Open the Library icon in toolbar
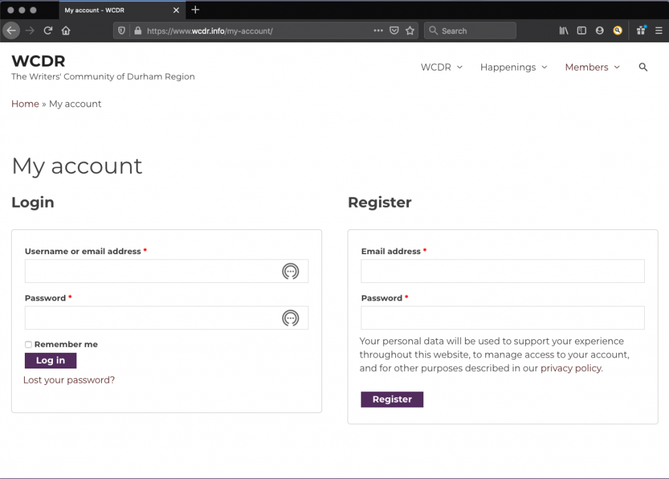This screenshot has height=479, width=669. tap(564, 31)
